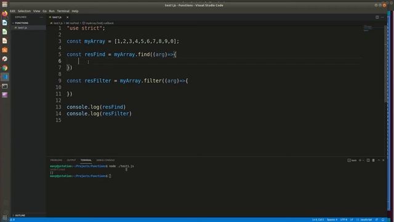Viewport: 394px width, 222px height.
Task: Switch to the OUTPUT panel tab
Action: (x=71, y=160)
